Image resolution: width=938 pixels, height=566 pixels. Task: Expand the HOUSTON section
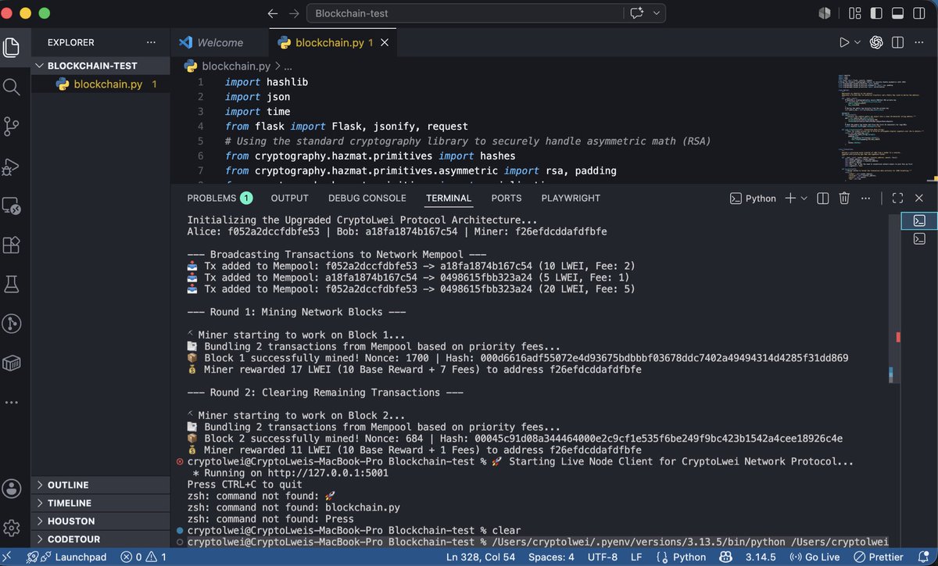[x=100, y=521]
